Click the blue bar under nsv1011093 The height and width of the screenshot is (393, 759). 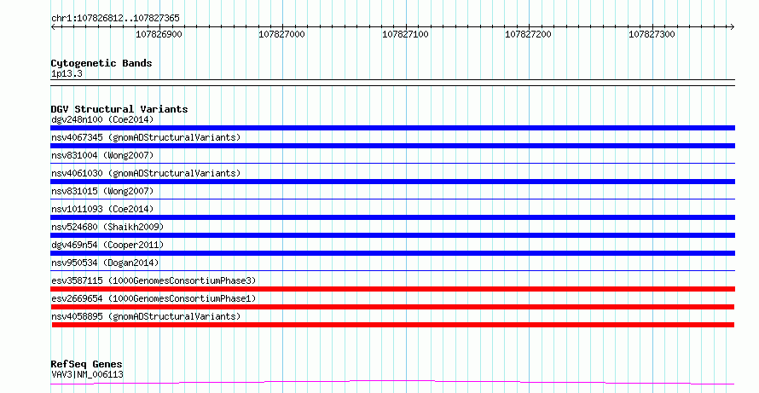(392, 217)
